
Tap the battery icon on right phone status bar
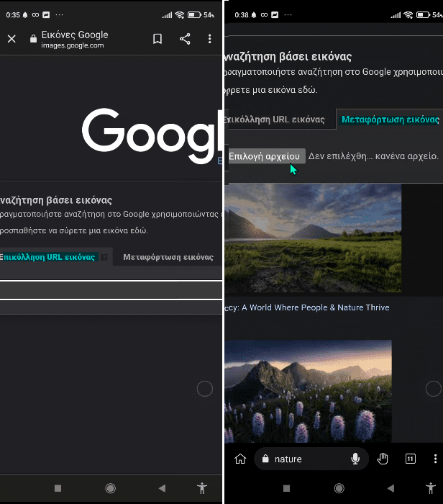(423, 15)
